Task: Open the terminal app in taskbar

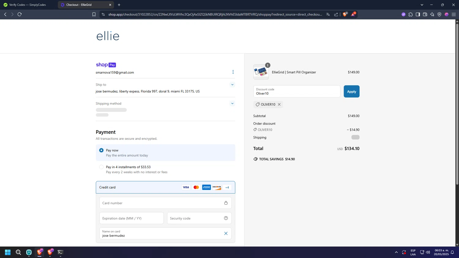Action: (x=60, y=252)
